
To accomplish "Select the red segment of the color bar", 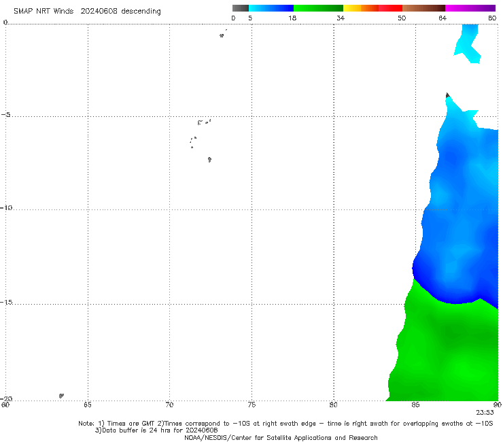I will pyautogui.click(x=390, y=8).
